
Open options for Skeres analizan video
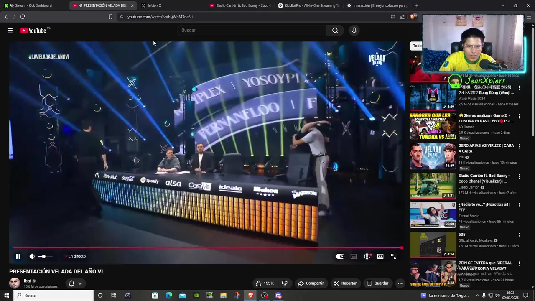pos(520,116)
